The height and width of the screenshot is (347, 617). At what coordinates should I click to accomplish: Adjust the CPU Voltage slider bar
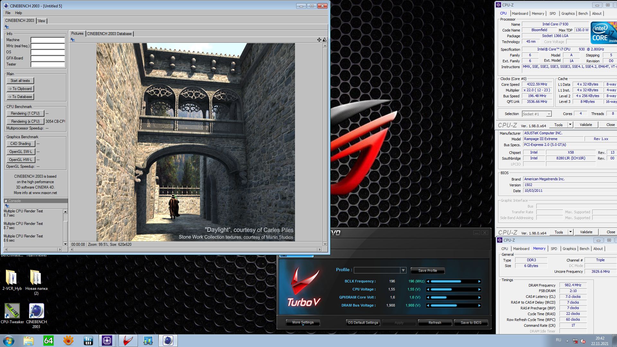pyautogui.click(x=454, y=289)
